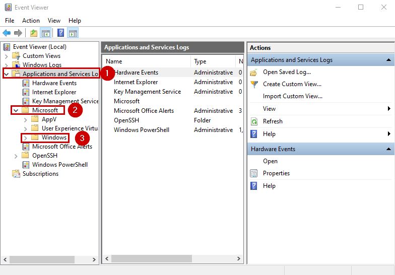Click Key Management Service log icon in tree
This screenshot has width=395, height=275.
pos(26,101)
